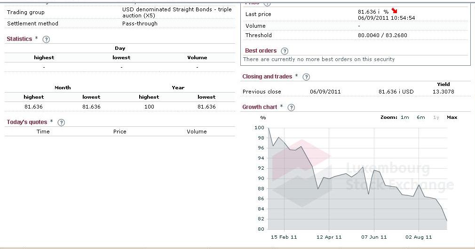Screen dimensions: 475x249
Task: Open help for Closing and trades
Action: [306, 77]
